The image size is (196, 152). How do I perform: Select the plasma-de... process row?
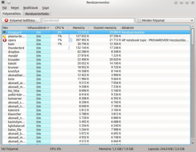pyautogui.click(x=96, y=36)
